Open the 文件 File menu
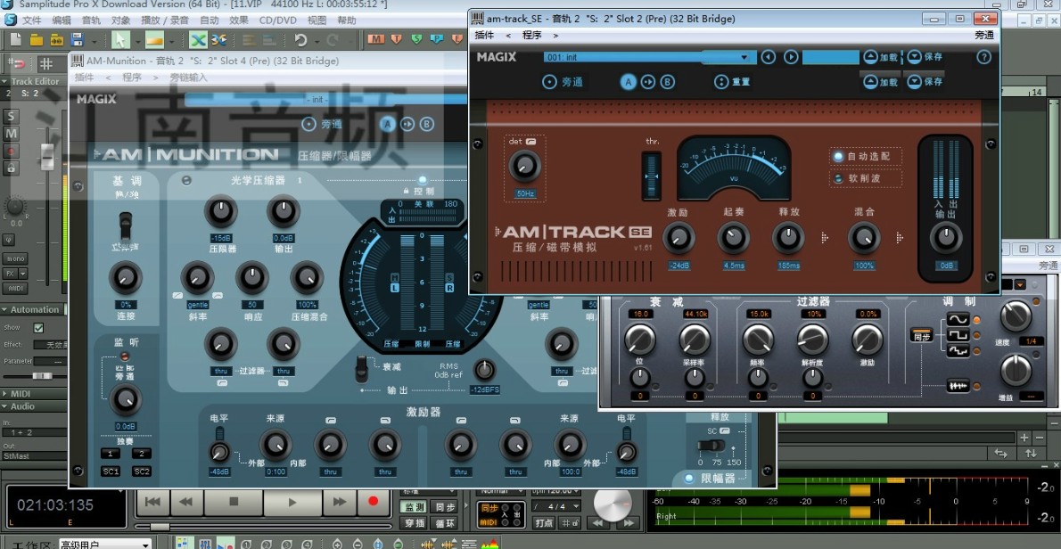 [32, 20]
